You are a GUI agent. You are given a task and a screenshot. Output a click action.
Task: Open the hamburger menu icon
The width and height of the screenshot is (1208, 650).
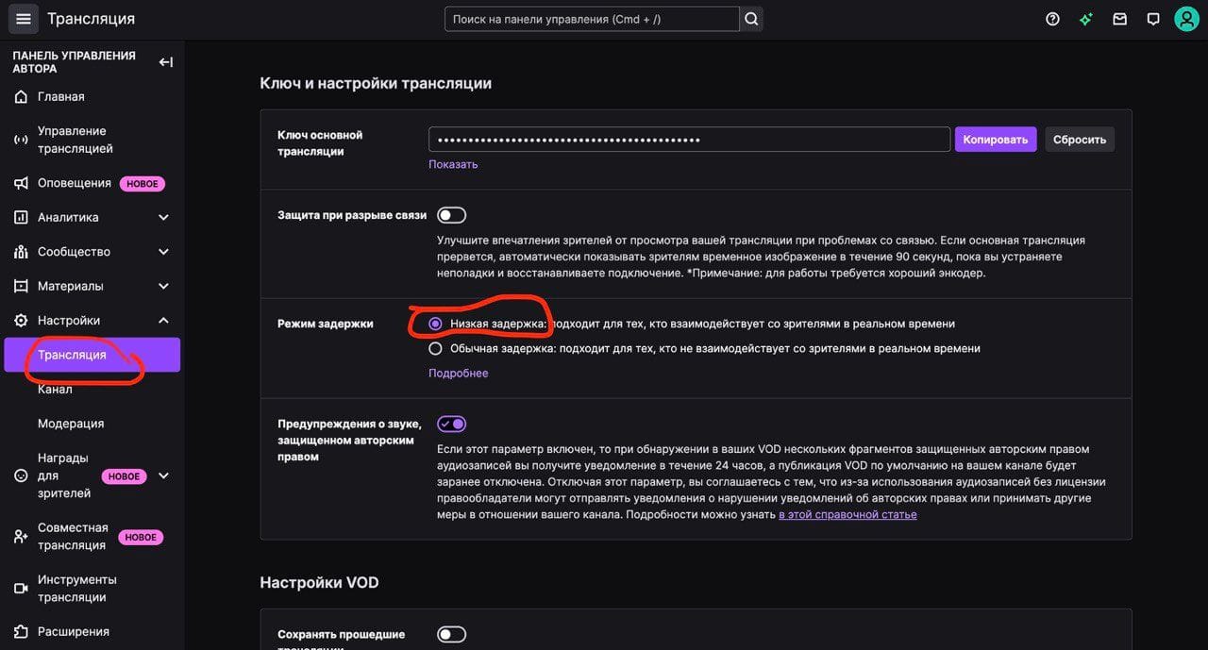click(24, 19)
